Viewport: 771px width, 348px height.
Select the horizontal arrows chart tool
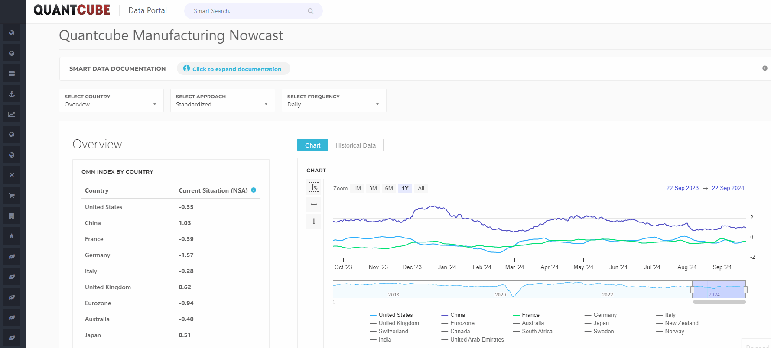coord(314,204)
